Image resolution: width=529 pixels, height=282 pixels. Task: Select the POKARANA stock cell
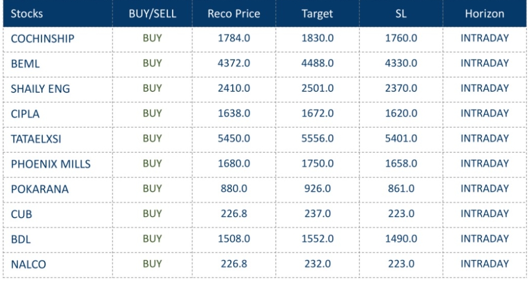pos(40,189)
